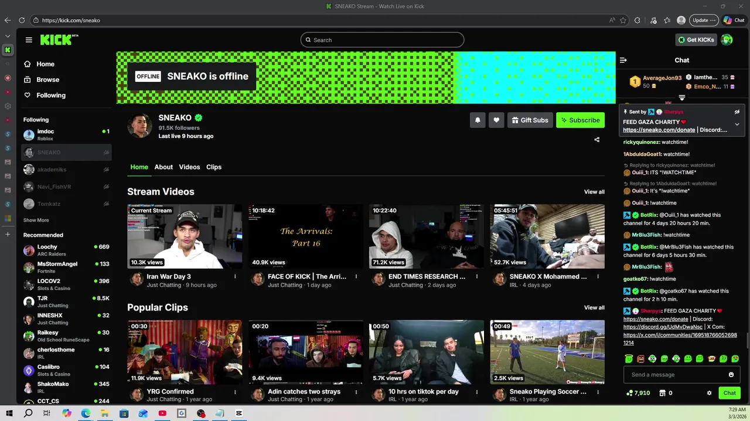
Task: Click the browser address bar URL
Action: click(x=71, y=20)
